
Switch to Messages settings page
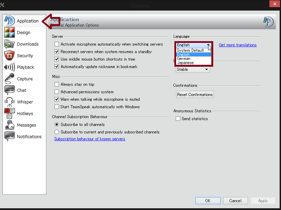click(26, 125)
